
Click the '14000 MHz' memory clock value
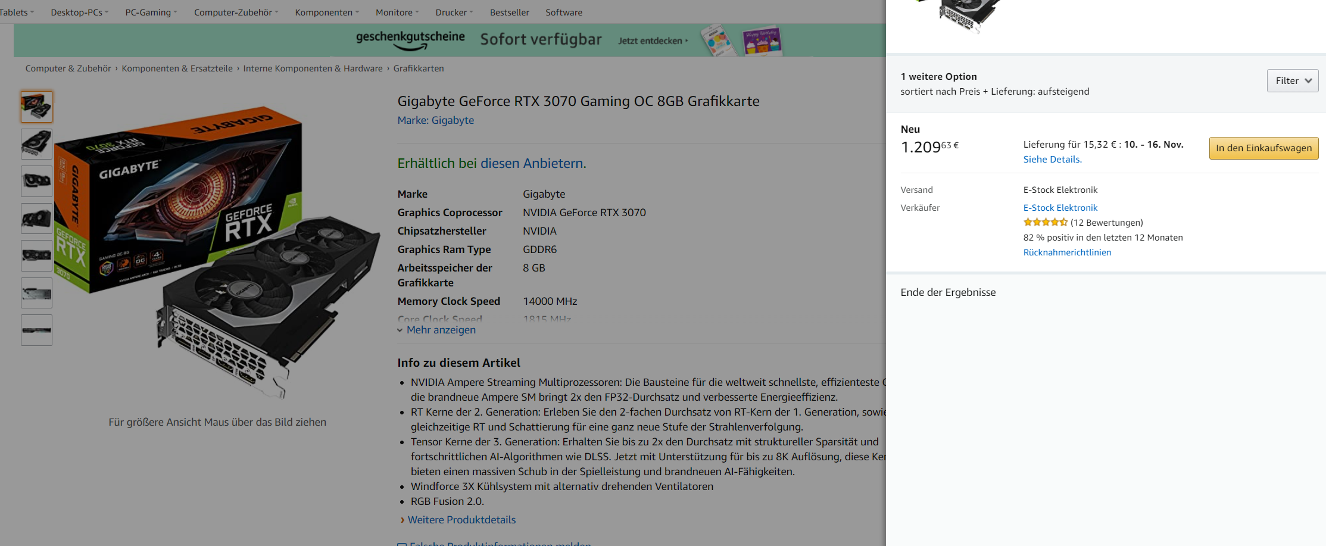click(550, 301)
